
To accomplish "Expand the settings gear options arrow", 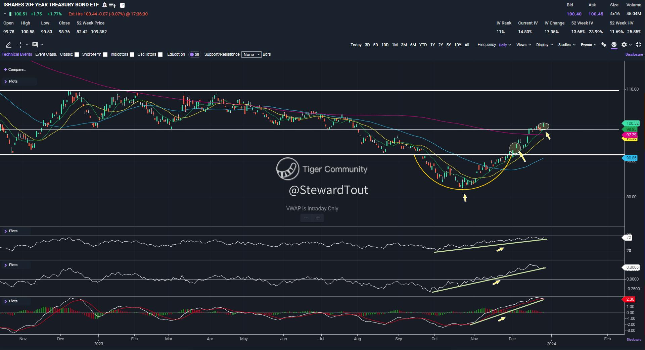I will point(631,45).
